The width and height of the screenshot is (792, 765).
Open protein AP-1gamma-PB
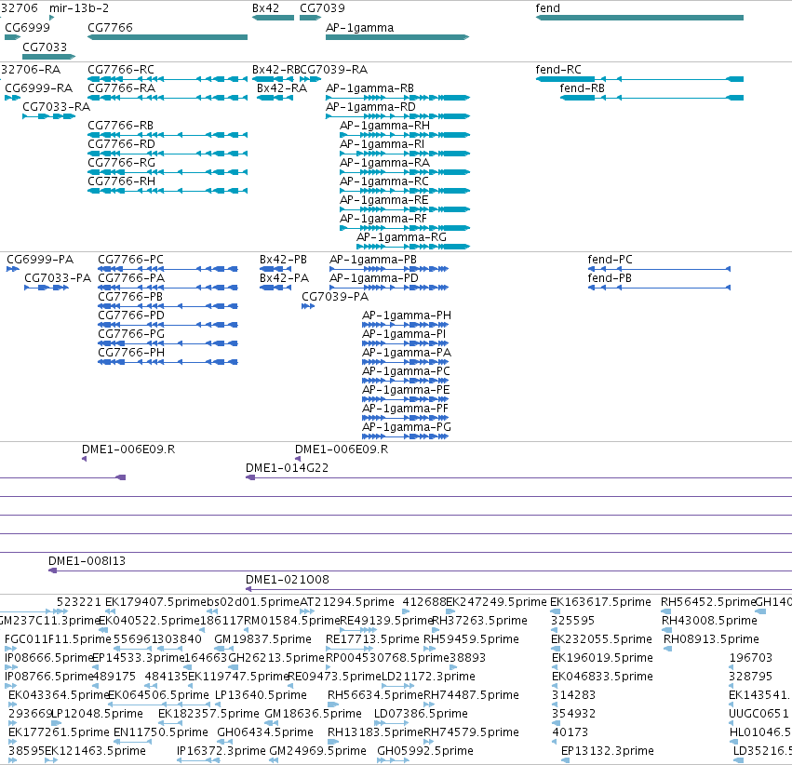pyautogui.click(x=373, y=260)
